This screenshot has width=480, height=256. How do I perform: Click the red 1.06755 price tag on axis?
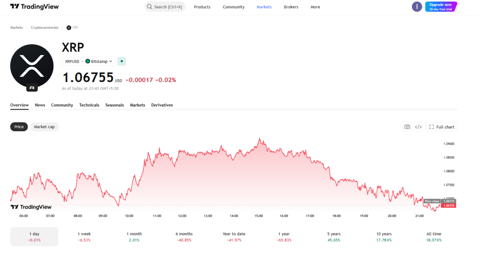click(448, 206)
